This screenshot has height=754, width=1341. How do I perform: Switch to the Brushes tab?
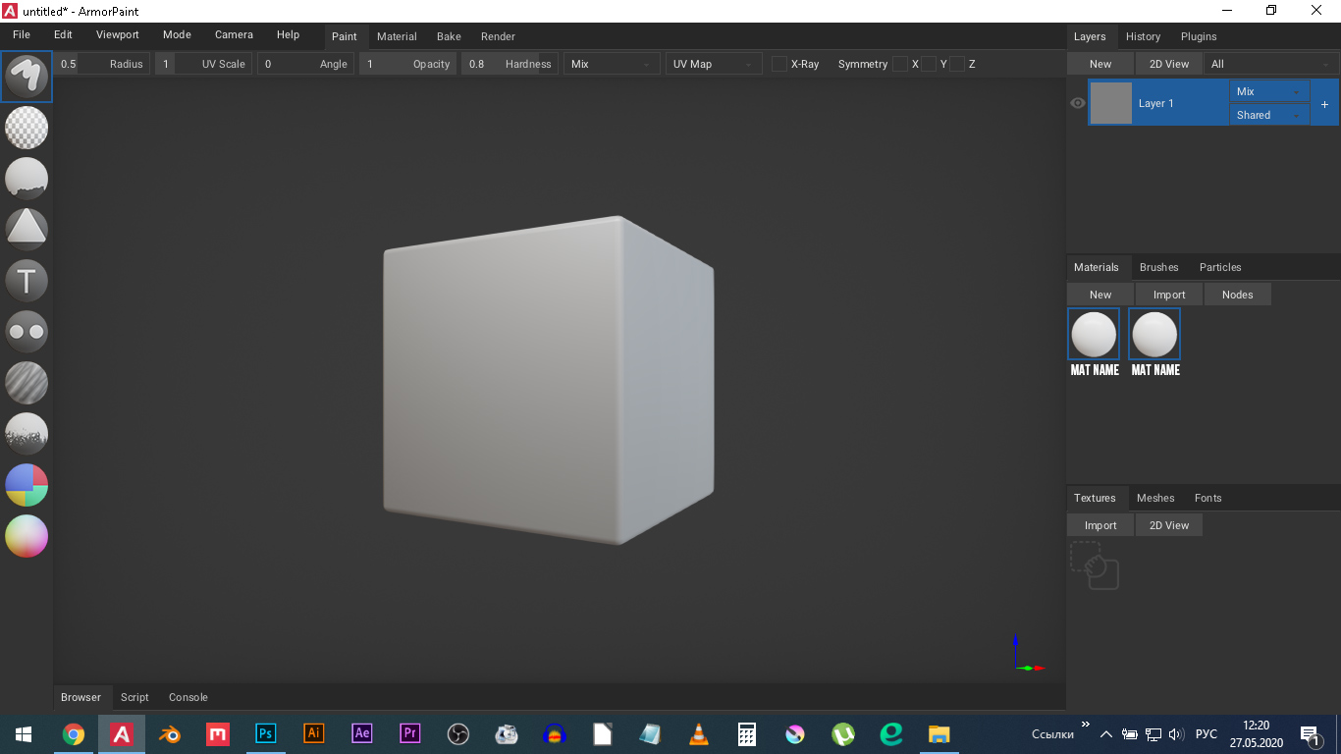[1158, 267]
